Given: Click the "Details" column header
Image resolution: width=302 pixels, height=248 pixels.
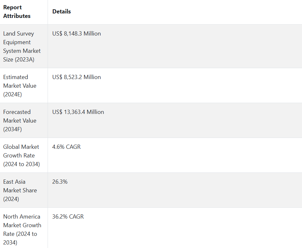Looking at the screenshot, I should click(62, 12).
